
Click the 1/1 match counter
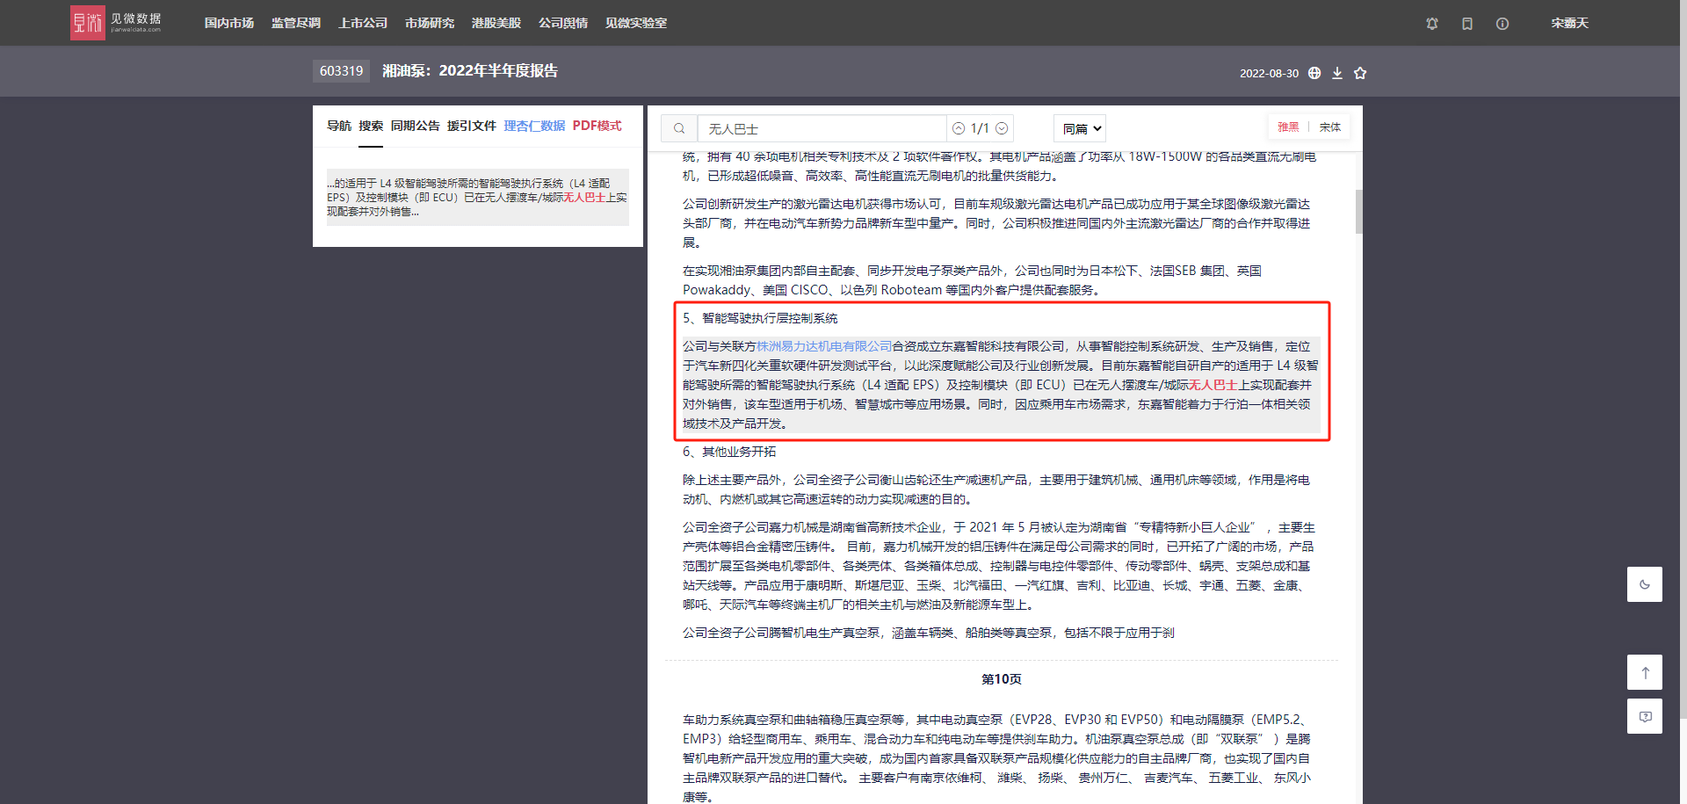(980, 128)
